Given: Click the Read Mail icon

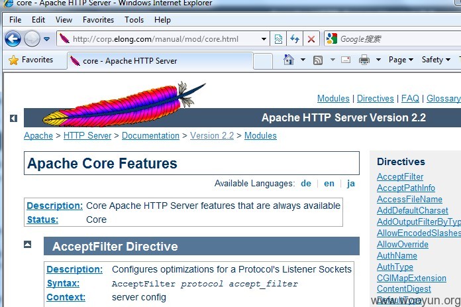Looking at the screenshot, I should pyautogui.click(x=346, y=60).
